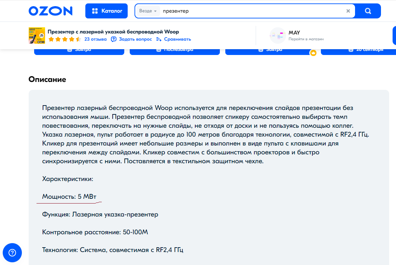This screenshot has height=265, width=396.
Task: Click the orange crown badge icon
Action: coord(313,53)
